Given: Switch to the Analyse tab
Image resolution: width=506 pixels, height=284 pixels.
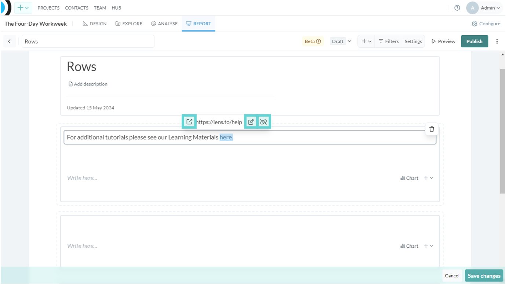Looking at the screenshot, I should [x=164, y=23].
